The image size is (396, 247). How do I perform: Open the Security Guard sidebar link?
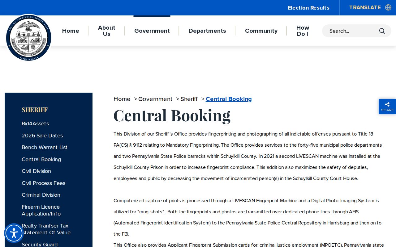pyautogui.click(x=40, y=244)
